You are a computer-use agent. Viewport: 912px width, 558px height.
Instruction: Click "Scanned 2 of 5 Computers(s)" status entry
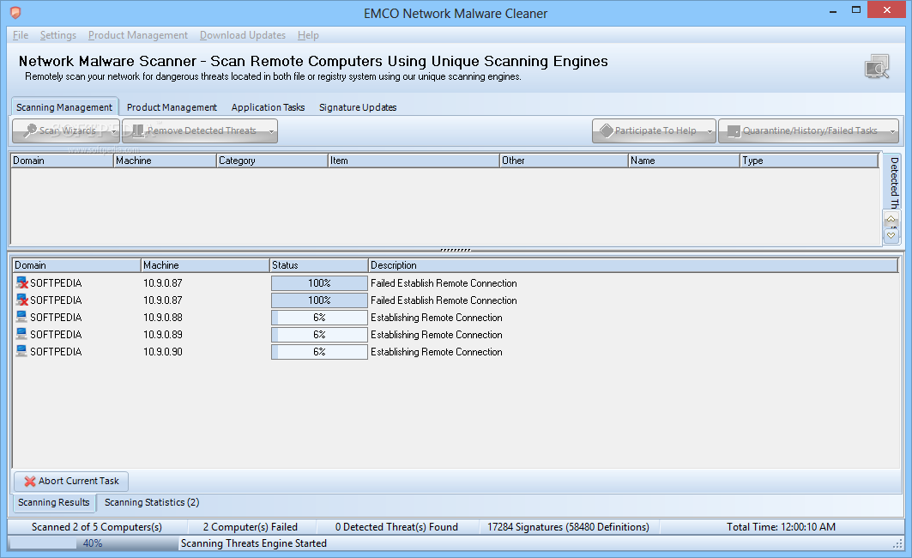(x=97, y=527)
